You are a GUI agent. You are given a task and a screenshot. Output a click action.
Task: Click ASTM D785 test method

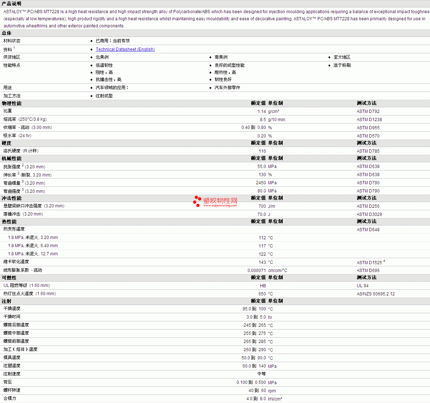tap(368, 151)
